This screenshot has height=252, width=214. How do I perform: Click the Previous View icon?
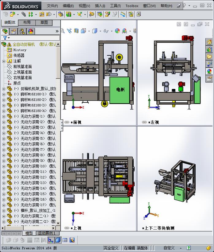[69, 31]
